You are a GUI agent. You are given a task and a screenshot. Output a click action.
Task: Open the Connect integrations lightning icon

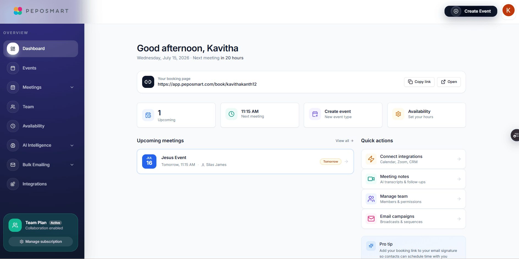[x=371, y=159]
